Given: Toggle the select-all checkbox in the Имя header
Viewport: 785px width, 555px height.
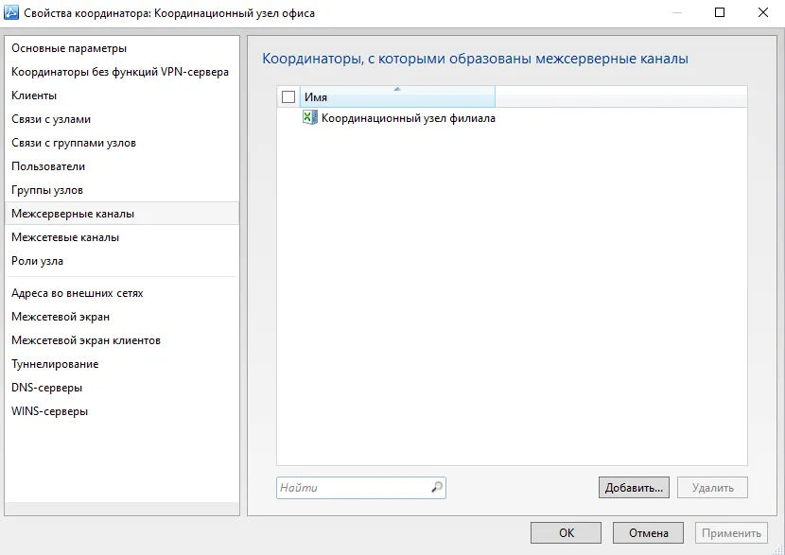Looking at the screenshot, I should coord(288,97).
